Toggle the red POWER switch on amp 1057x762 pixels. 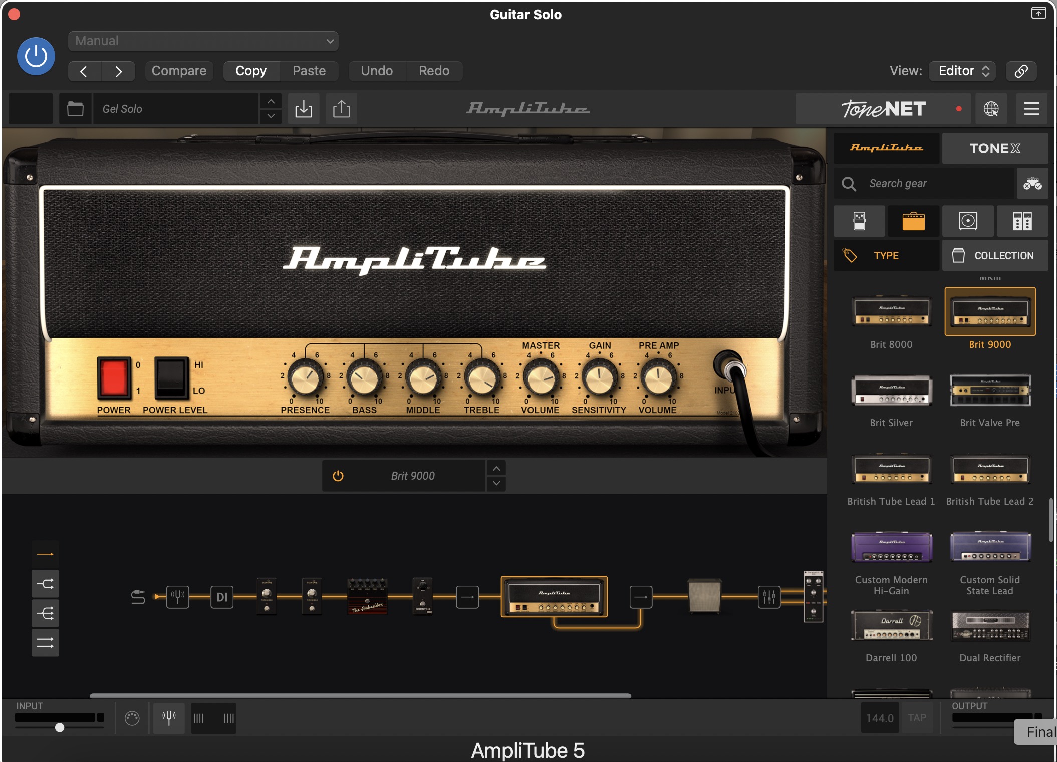point(114,378)
